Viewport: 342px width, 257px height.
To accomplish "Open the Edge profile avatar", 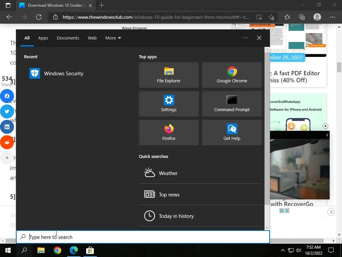I will point(317,17).
